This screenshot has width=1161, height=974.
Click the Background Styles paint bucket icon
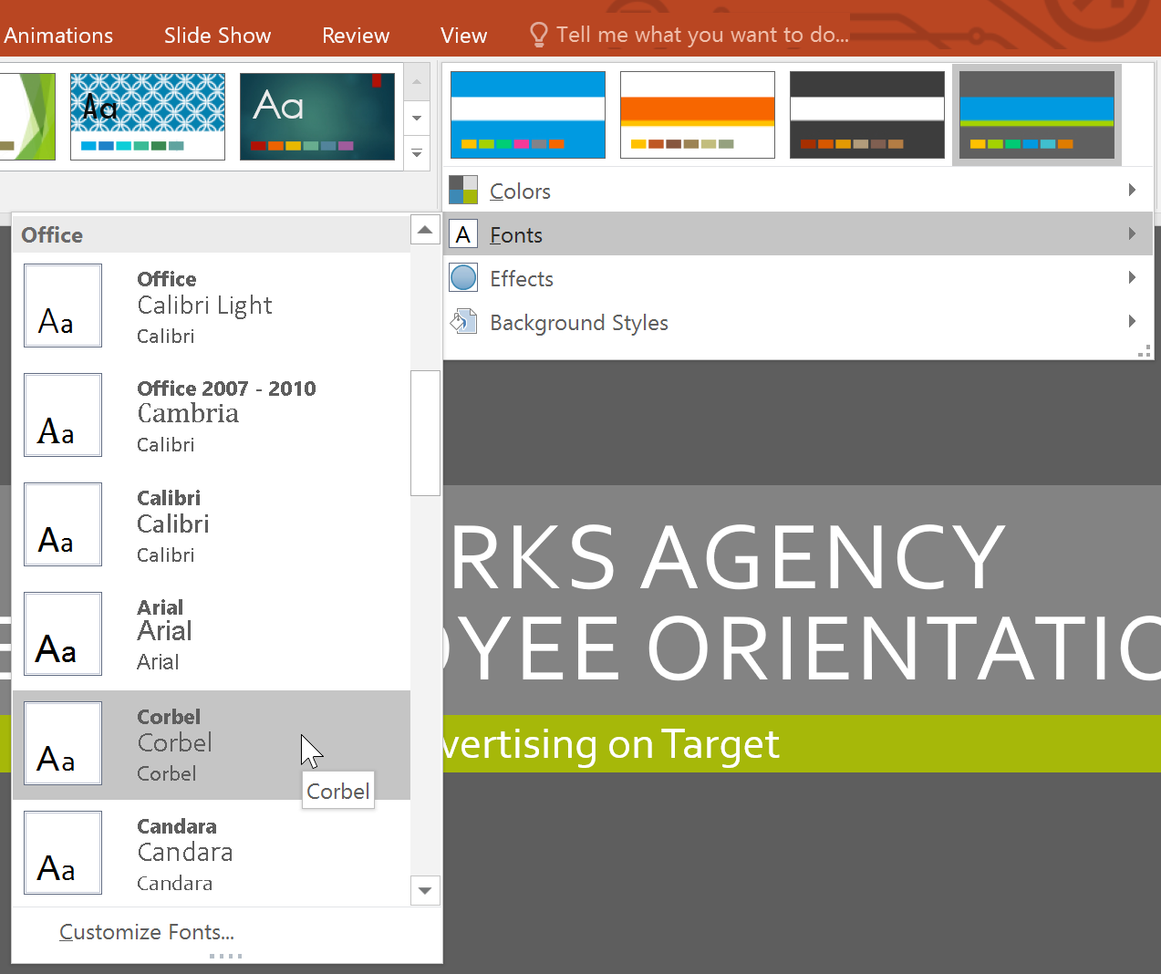click(463, 321)
